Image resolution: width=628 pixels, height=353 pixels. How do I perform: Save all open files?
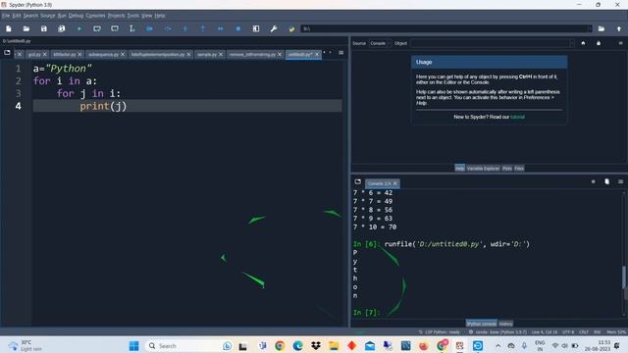point(61,28)
